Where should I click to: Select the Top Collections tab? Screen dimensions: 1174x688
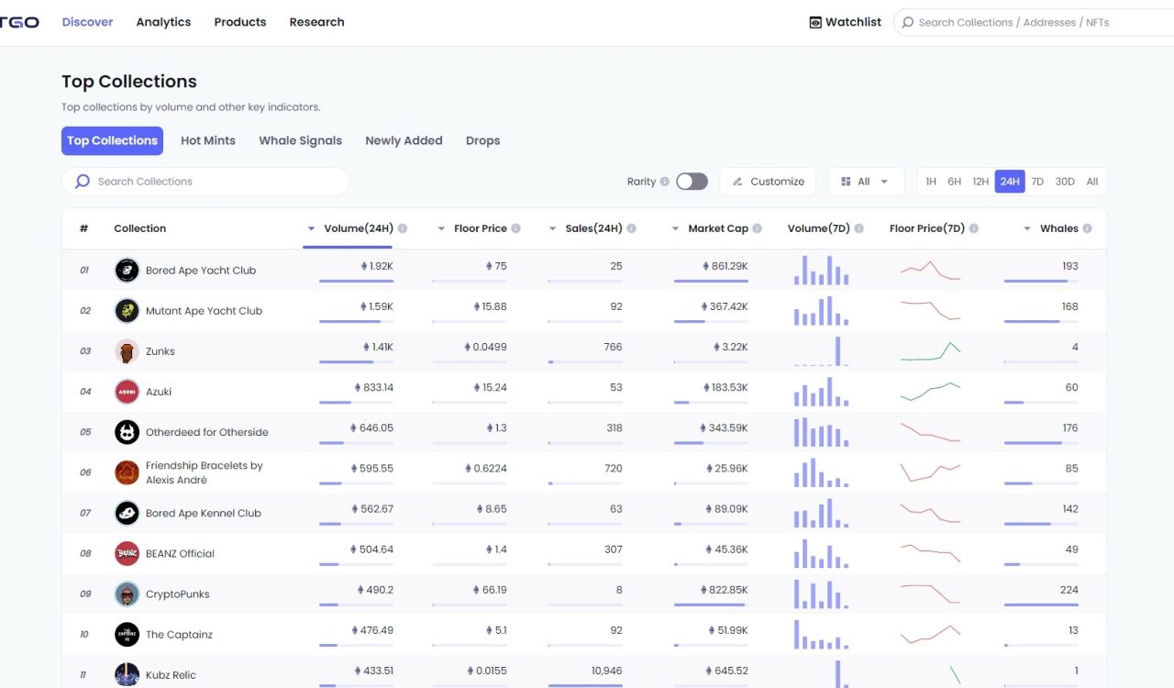point(112,140)
